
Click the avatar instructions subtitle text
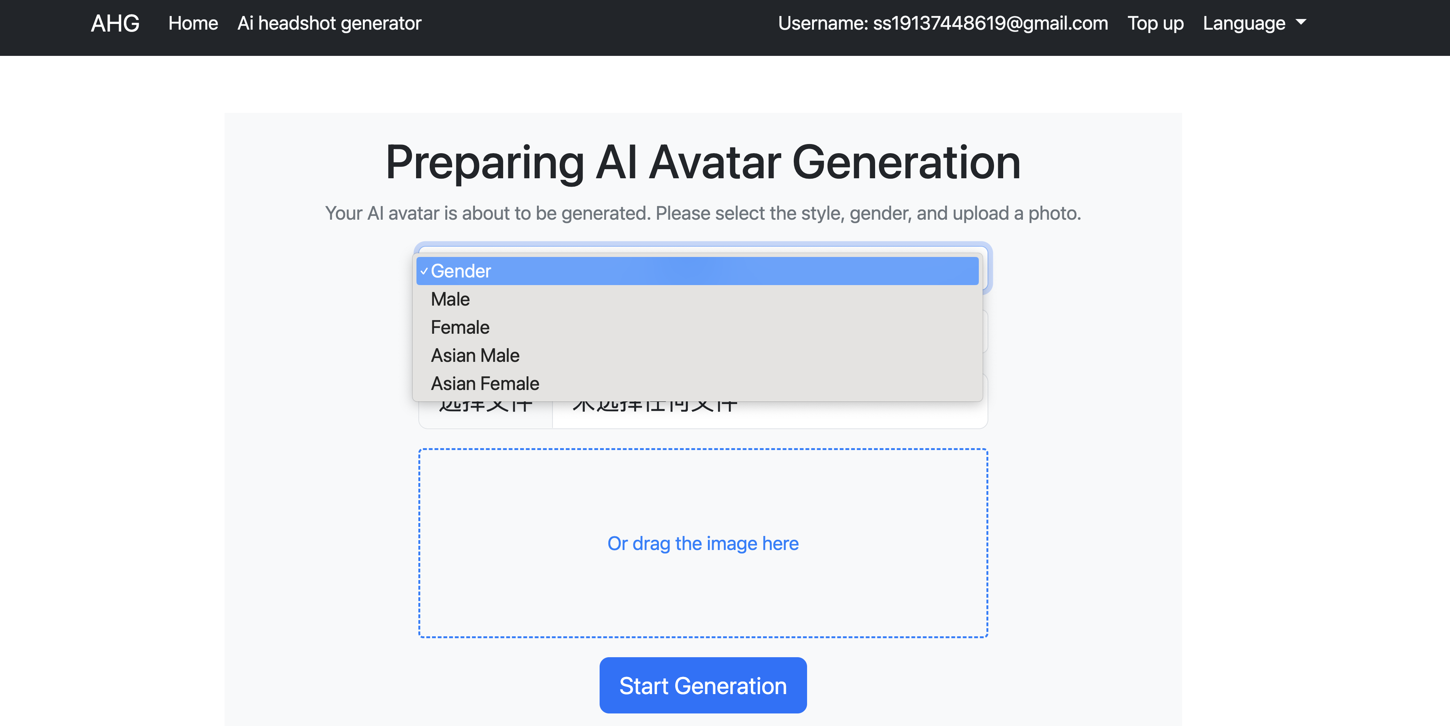click(703, 214)
